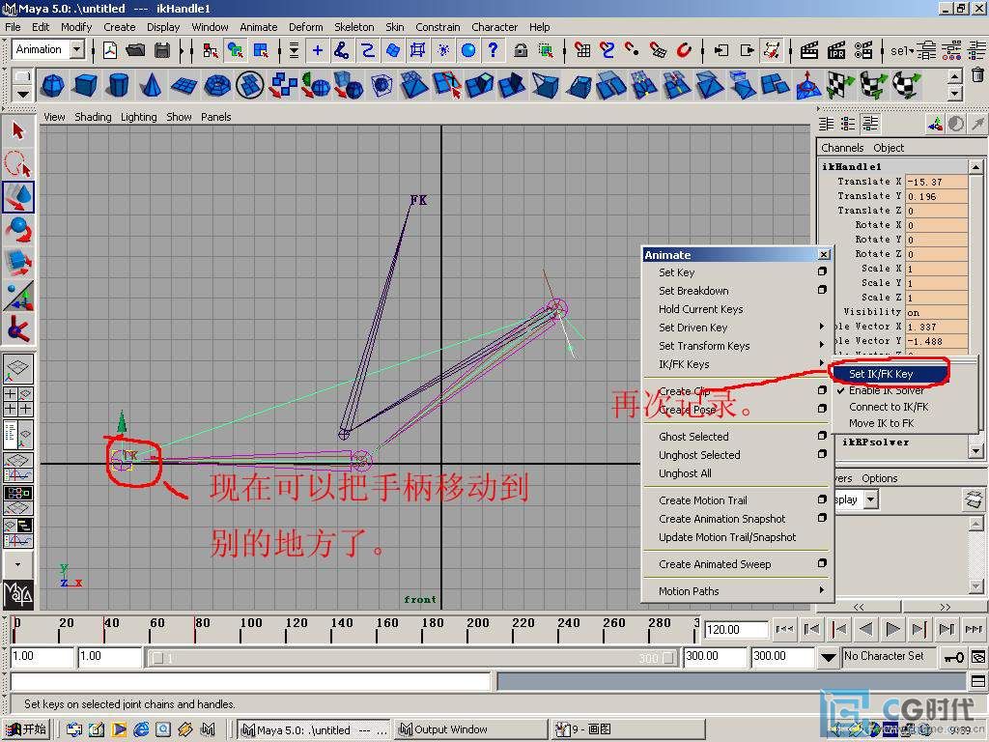Create a polygon torus from shelf
This screenshot has height=742, width=989.
217,85
